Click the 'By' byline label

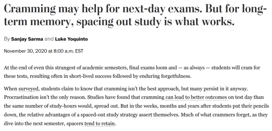7,39
